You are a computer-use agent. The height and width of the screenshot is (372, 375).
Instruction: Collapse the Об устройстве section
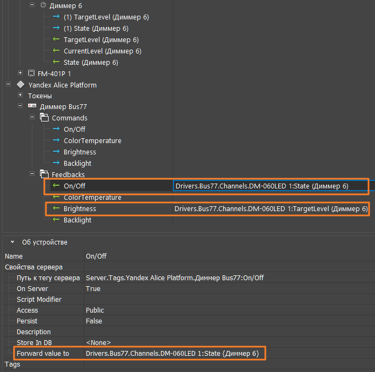coord(12,242)
